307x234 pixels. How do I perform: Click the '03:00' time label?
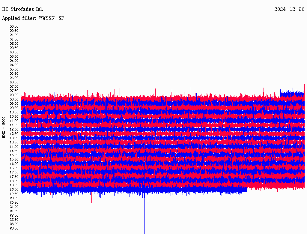point(14,52)
